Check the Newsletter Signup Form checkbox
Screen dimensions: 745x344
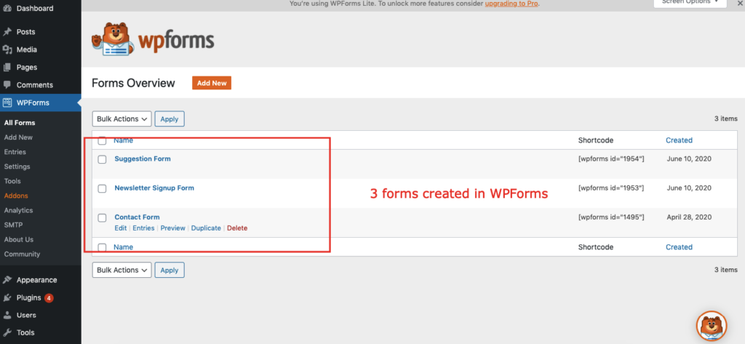tap(102, 188)
